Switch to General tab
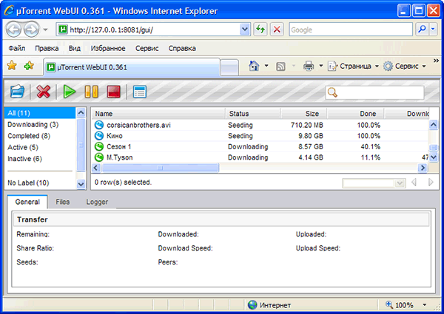 27,202
